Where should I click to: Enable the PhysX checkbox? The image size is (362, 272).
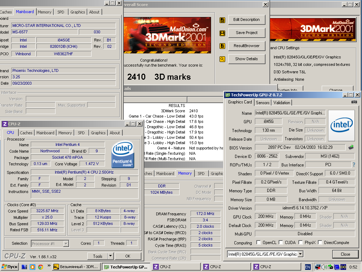click(300, 242)
